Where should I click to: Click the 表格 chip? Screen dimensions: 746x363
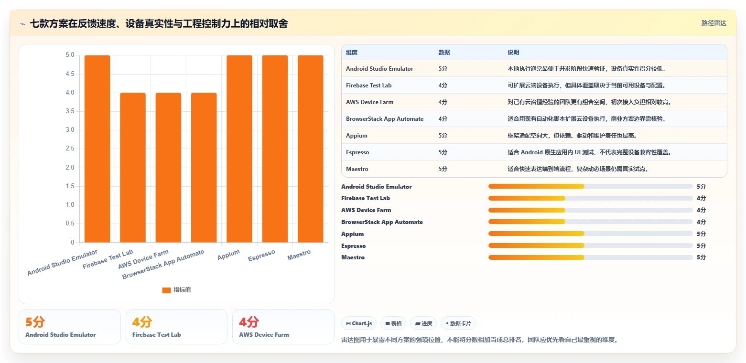click(393, 323)
